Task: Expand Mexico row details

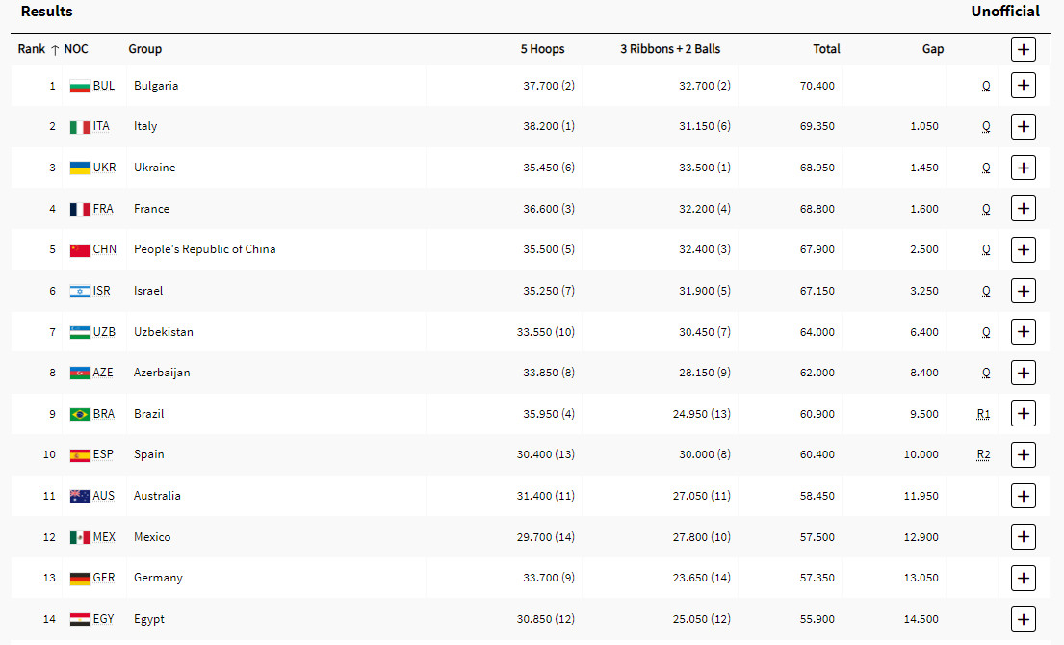Action: tap(1023, 537)
